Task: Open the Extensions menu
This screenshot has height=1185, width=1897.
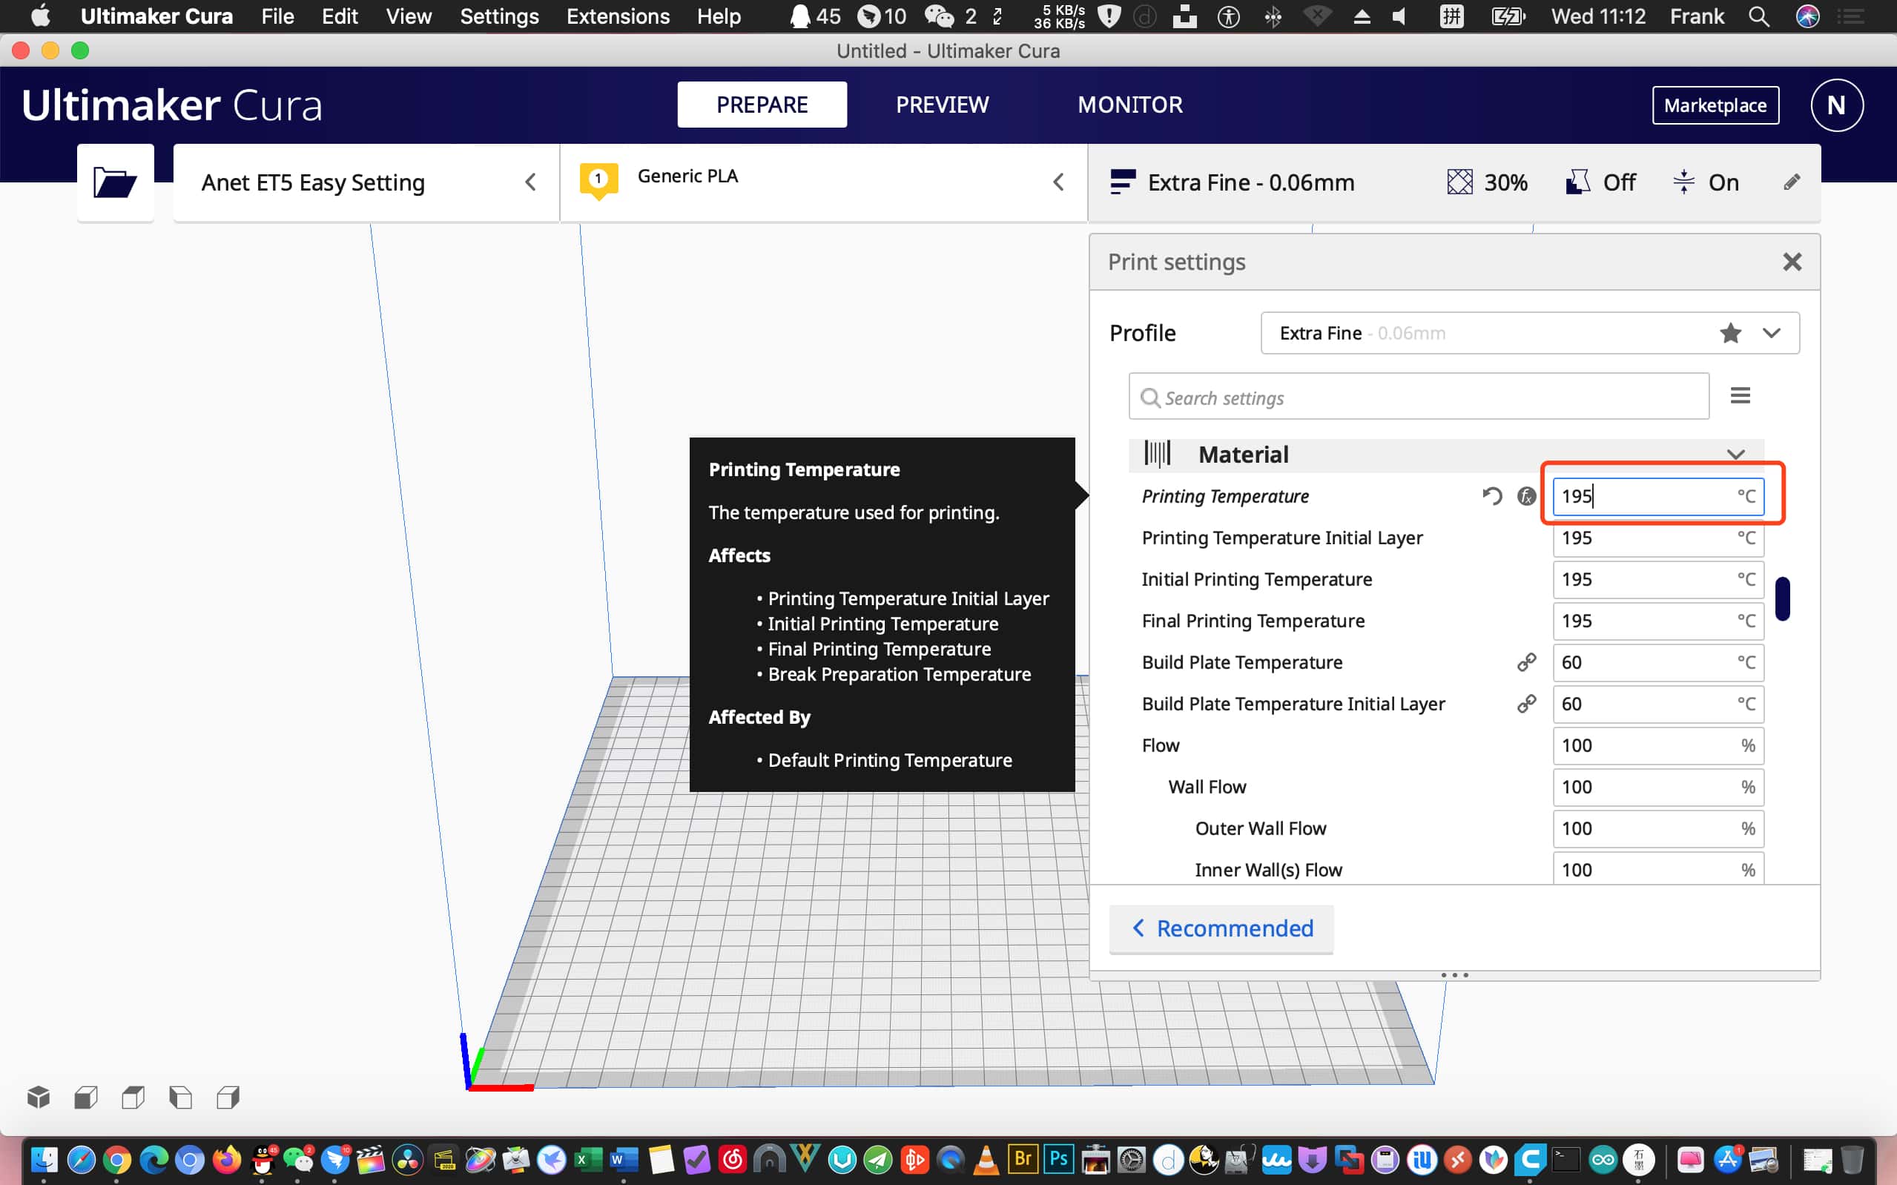Action: 618,16
